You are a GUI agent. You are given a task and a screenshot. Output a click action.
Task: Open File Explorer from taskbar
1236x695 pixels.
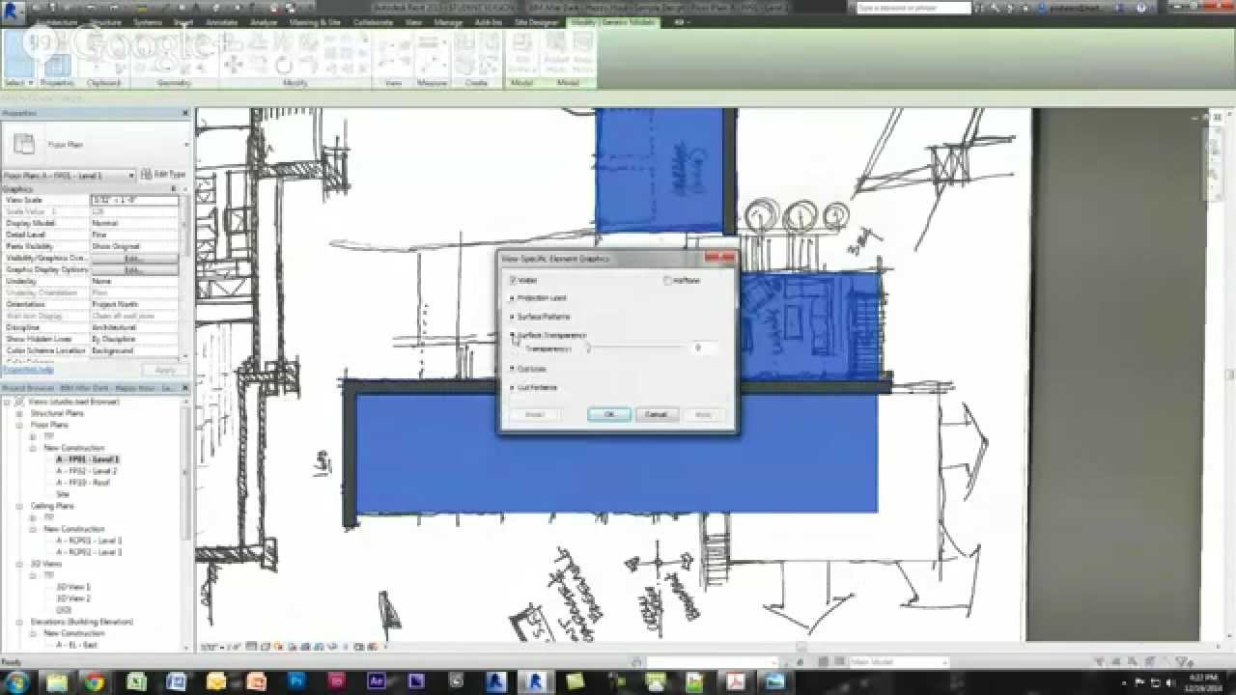tap(57, 681)
